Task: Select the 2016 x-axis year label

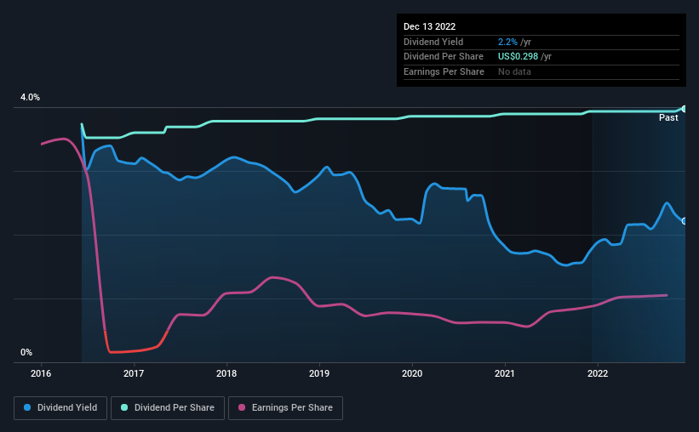Action: click(41, 373)
